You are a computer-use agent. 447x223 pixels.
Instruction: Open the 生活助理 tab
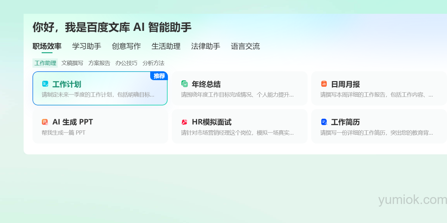point(166,46)
